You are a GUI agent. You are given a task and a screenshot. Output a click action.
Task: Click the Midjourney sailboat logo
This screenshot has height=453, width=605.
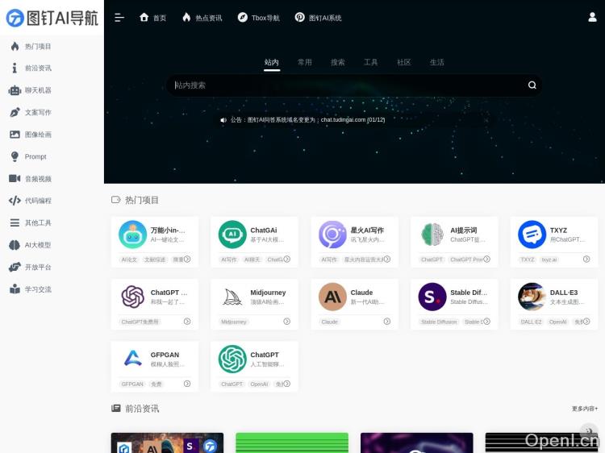[232, 297]
